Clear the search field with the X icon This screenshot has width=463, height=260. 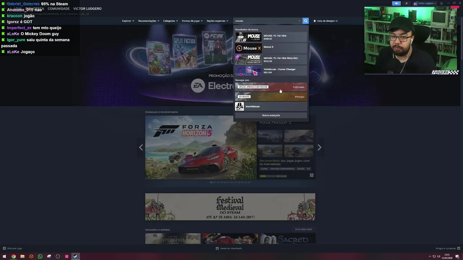[x=300, y=21]
